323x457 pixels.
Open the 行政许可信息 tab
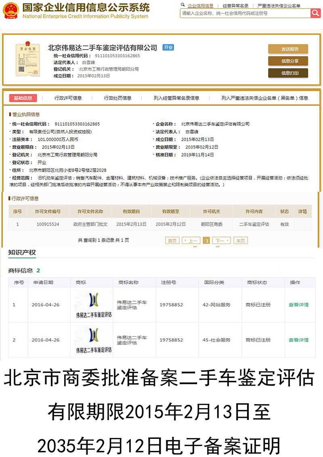pos(68,98)
